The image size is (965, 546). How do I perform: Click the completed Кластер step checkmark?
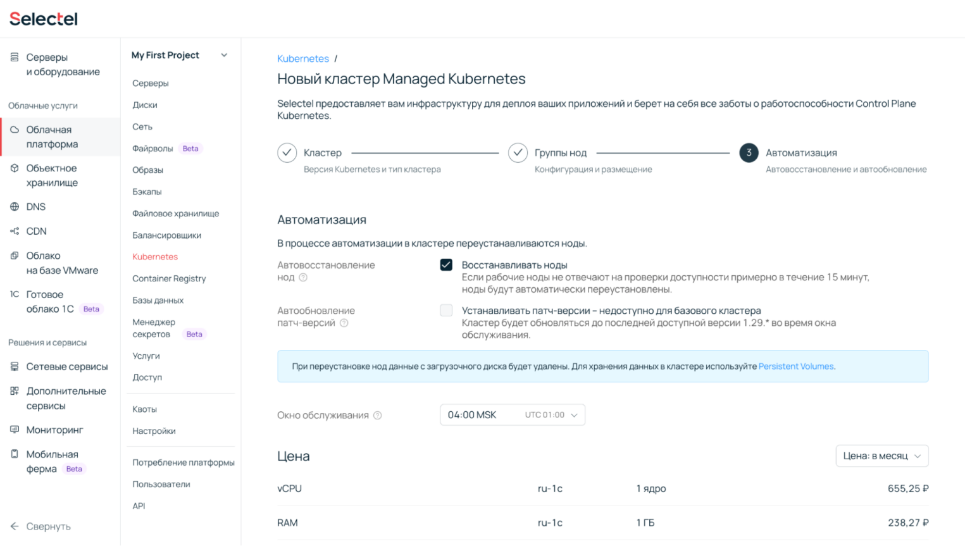coord(287,153)
